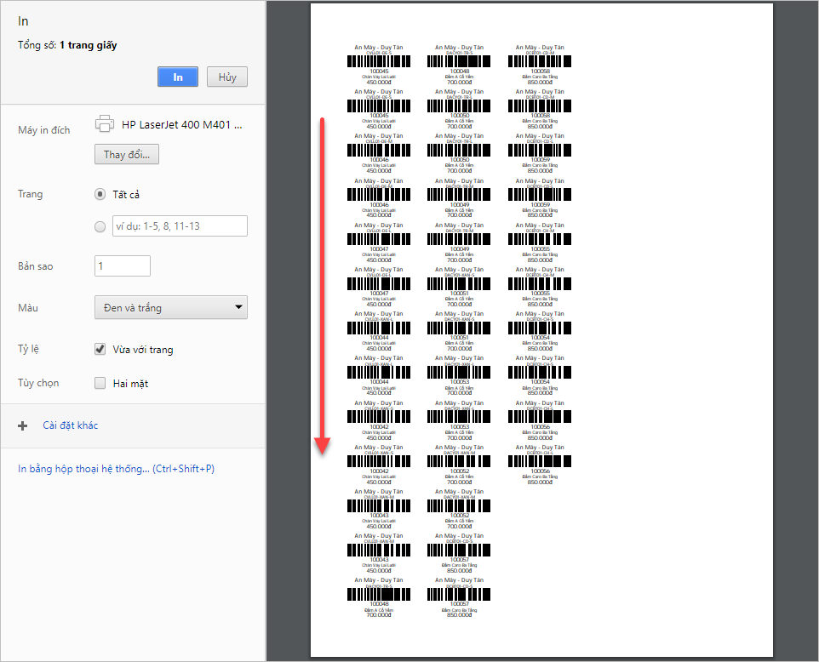Open the Thay đổi... printer change dialog
Viewport: 819px width, 662px height.
tap(127, 155)
